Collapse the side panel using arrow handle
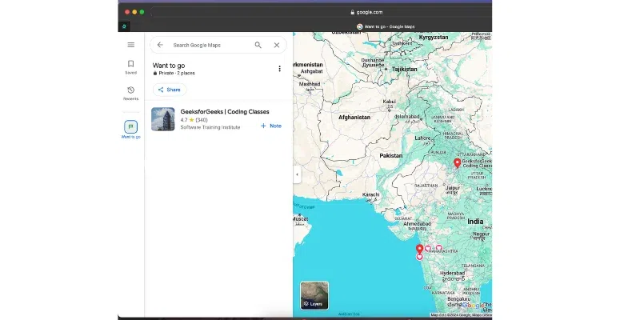Image resolution: width=640 pixels, height=320 pixels. point(297,174)
